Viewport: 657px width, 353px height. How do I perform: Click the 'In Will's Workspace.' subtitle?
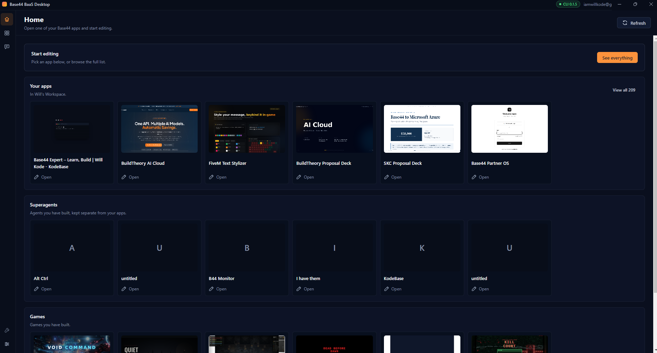(48, 94)
